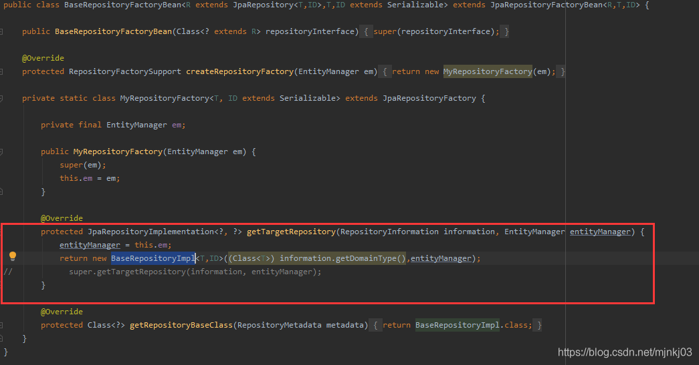Click information.getDomainType() call
Image resolution: width=699 pixels, height=365 pixels.
[x=343, y=258]
